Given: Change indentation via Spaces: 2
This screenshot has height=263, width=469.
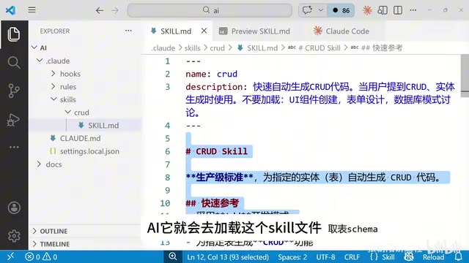Looking at the screenshot, I should click(x=292, y=257).
